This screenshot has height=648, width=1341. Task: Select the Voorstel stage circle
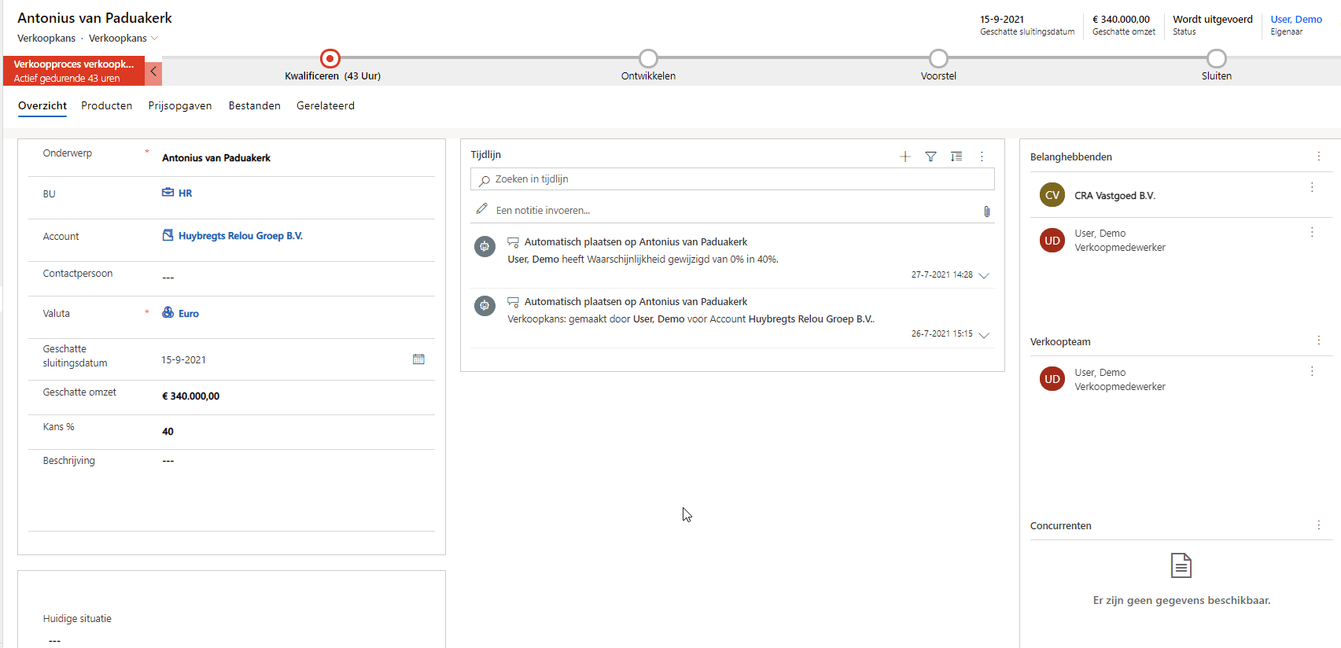click(x=938, y=59)
